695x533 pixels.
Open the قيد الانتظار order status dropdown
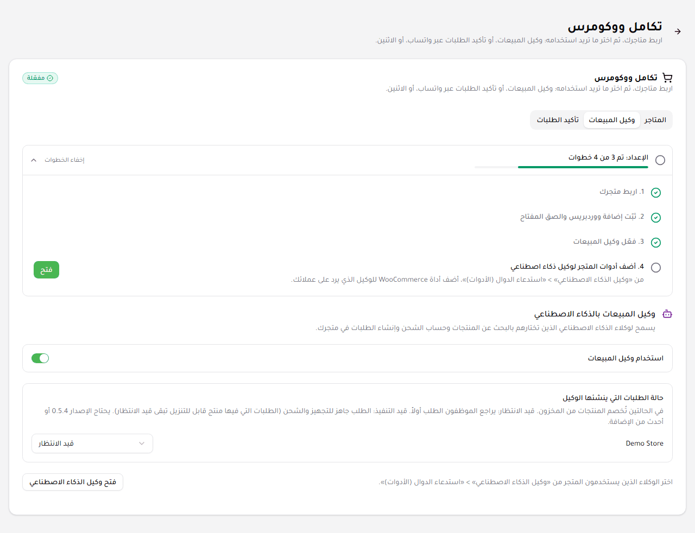click(92, 443)
